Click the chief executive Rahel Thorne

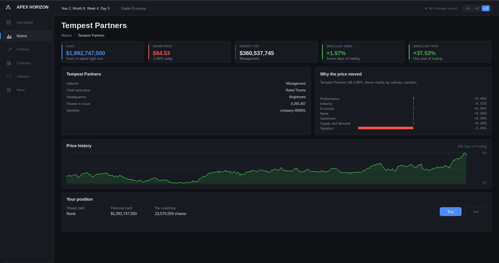(x=296, y=90)
